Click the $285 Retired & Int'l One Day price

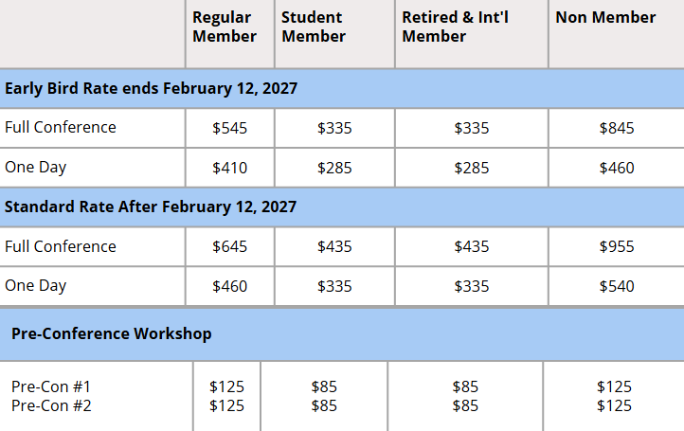click(x=471, y=168)
